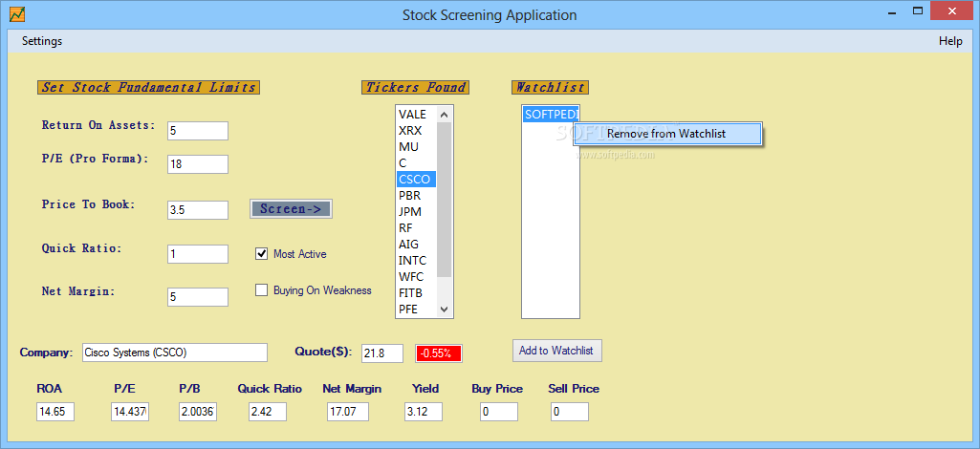Focus the P/E (Pro Forma) input
980x449 pixels.
click(x=198, y=164)
